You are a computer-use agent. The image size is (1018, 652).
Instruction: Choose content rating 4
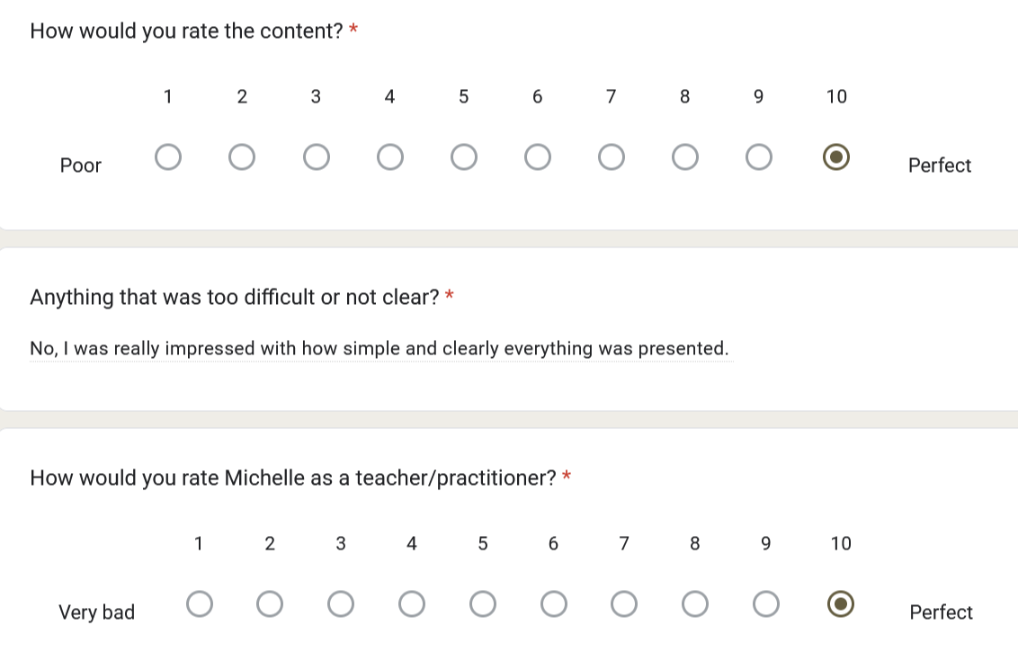point(390,157)
